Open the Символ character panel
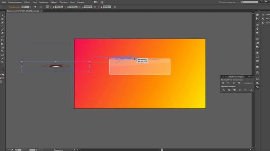 click(266, 15)
